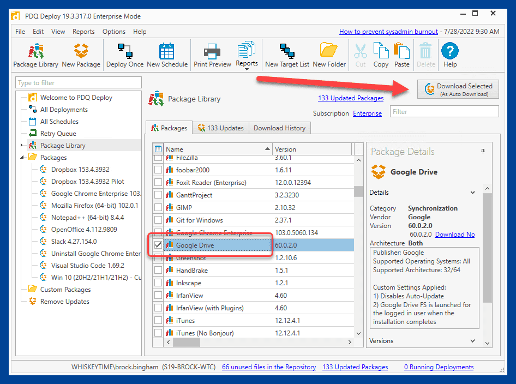Open the Reports toolbar dropdown
Image resolution: width=516 pixels, height=384 pixels.
pyautogui.click(x=247, y=55)
